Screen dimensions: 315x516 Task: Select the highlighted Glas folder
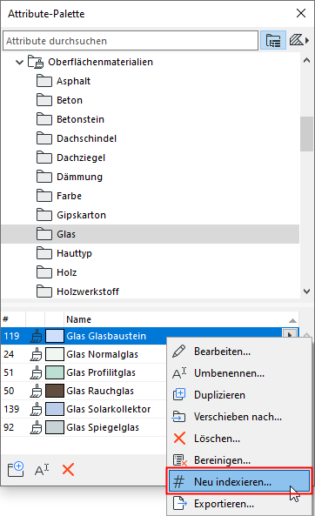150,234
